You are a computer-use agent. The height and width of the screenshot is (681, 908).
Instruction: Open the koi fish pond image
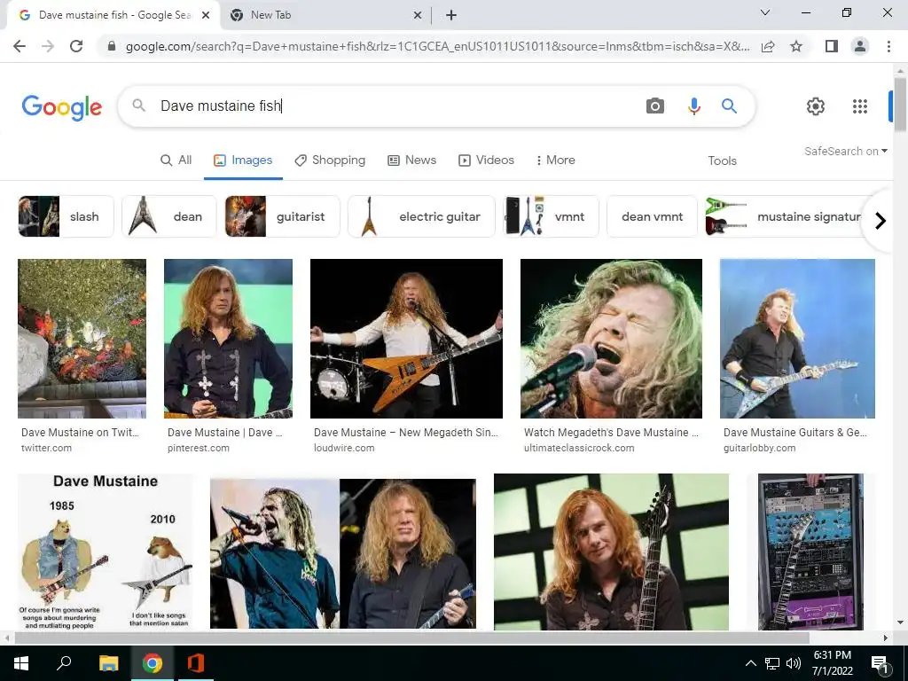click(82, 338)
